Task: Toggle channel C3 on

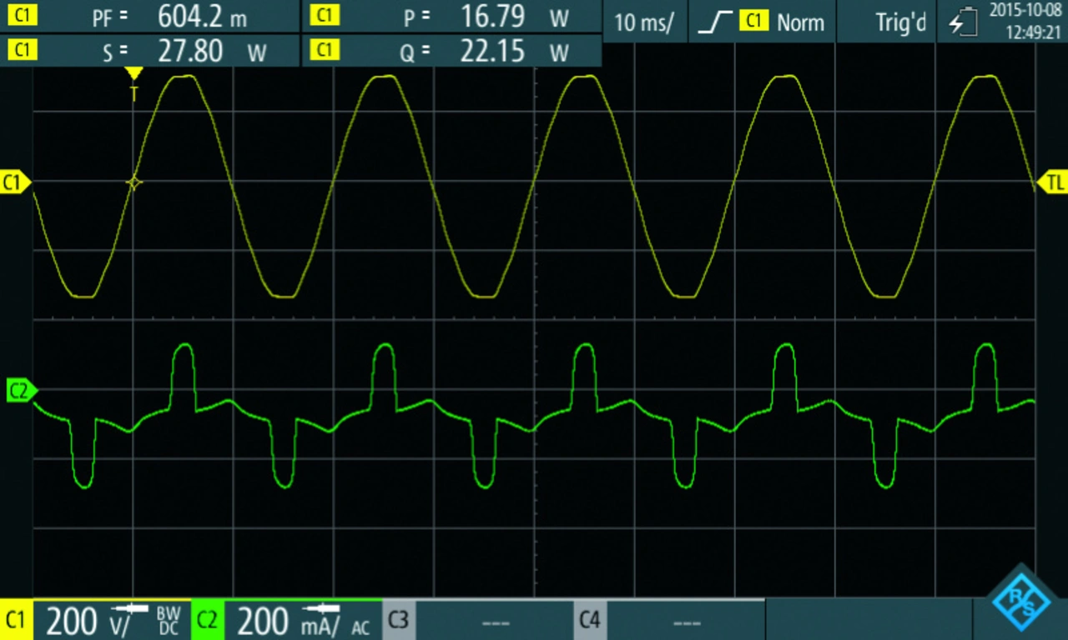Action: [399, 621]
